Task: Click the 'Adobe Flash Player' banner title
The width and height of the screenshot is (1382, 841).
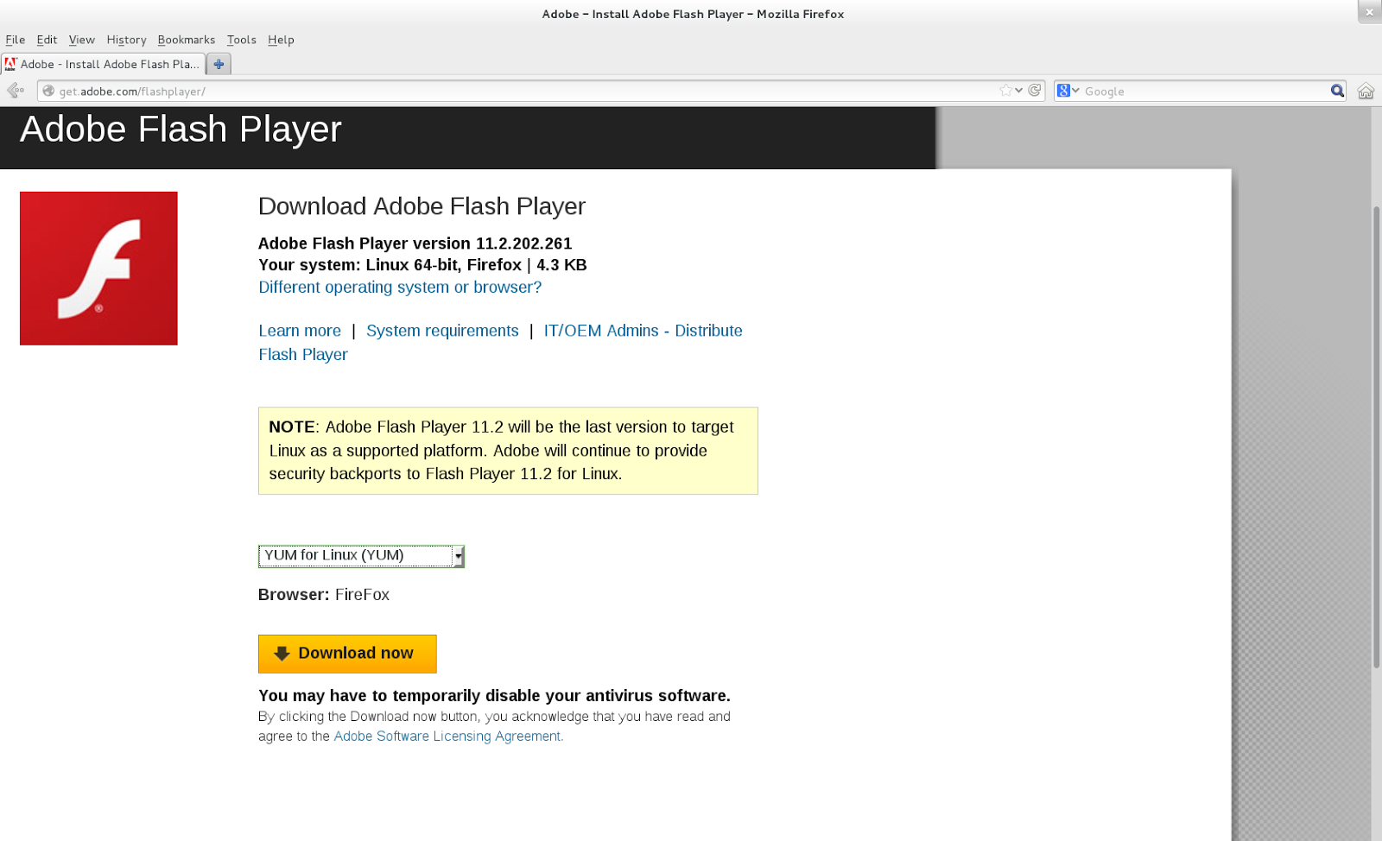Action: (x=181, y=130)
